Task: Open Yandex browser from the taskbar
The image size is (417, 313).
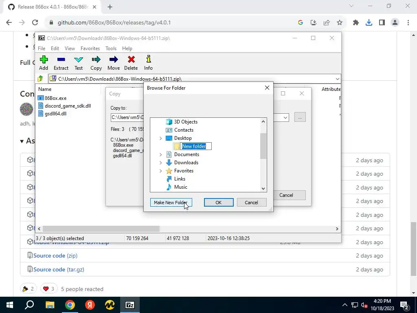Action: pos(90,305)
